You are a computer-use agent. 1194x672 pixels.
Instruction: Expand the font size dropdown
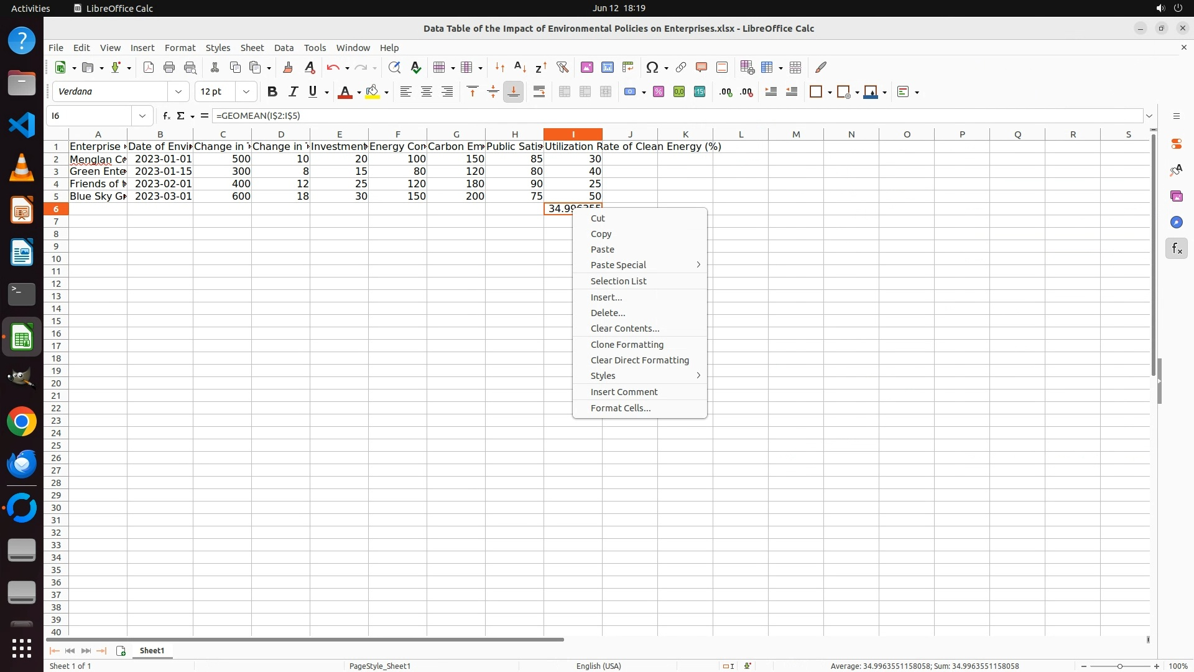(246, 92)
